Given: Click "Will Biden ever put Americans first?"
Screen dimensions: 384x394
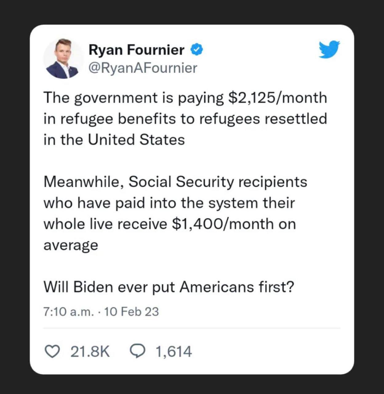Looking at the screenshot, I should point(169,287).
